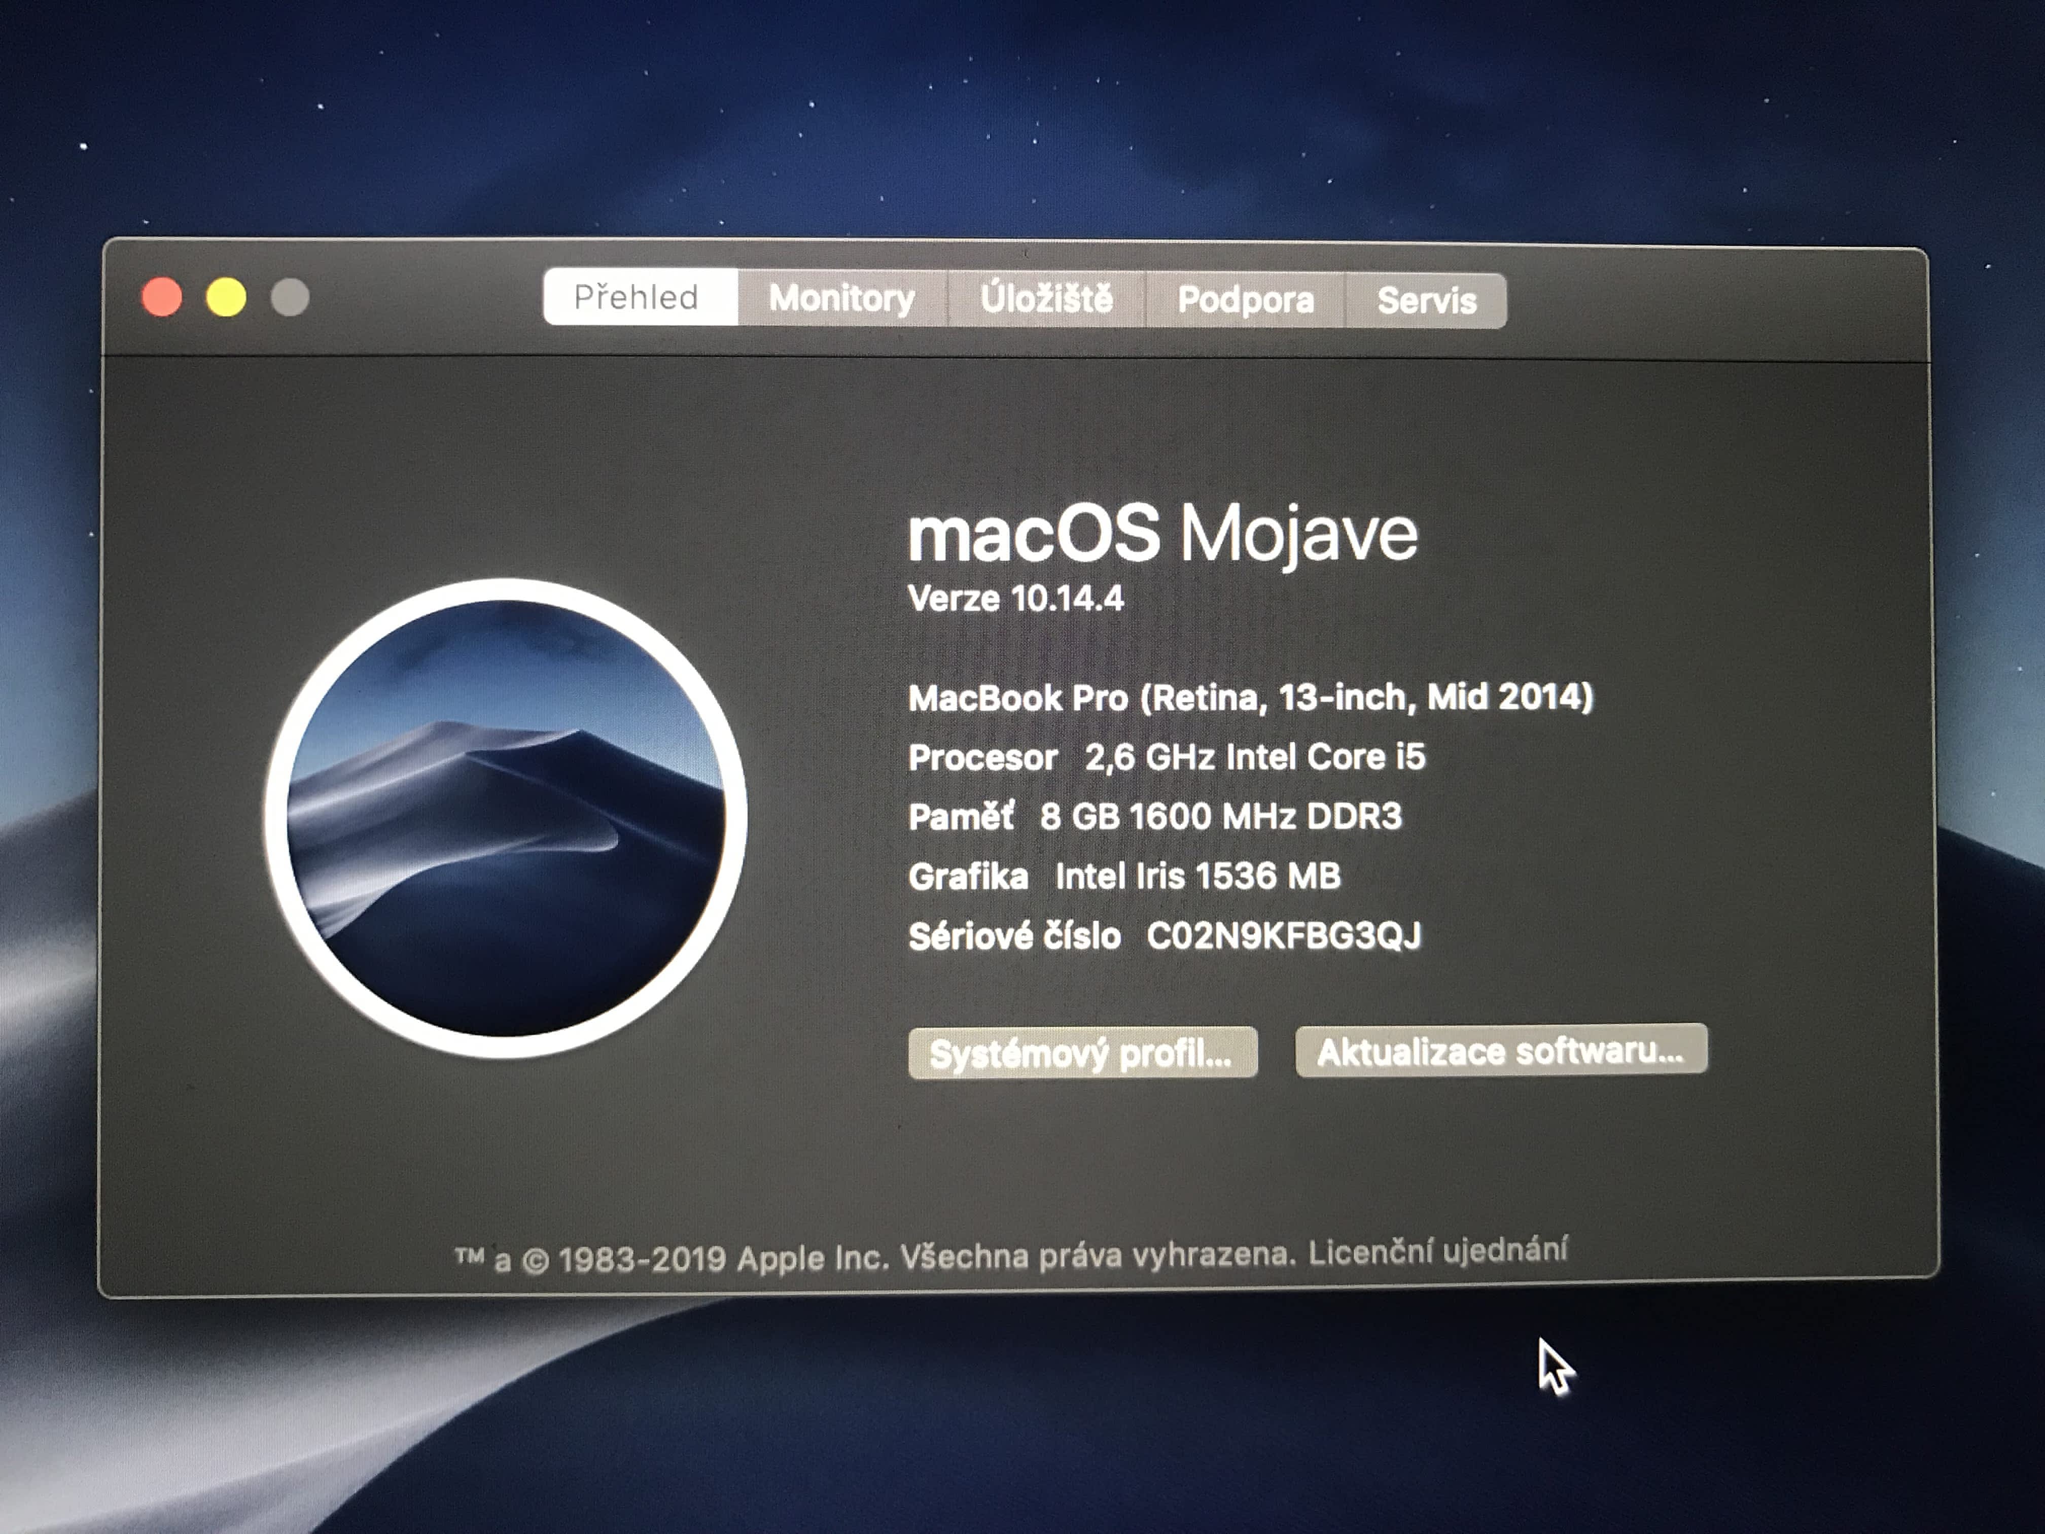
Task: Click the Paměť 8 GB DDR3 line
Action: coord(1154,817)
